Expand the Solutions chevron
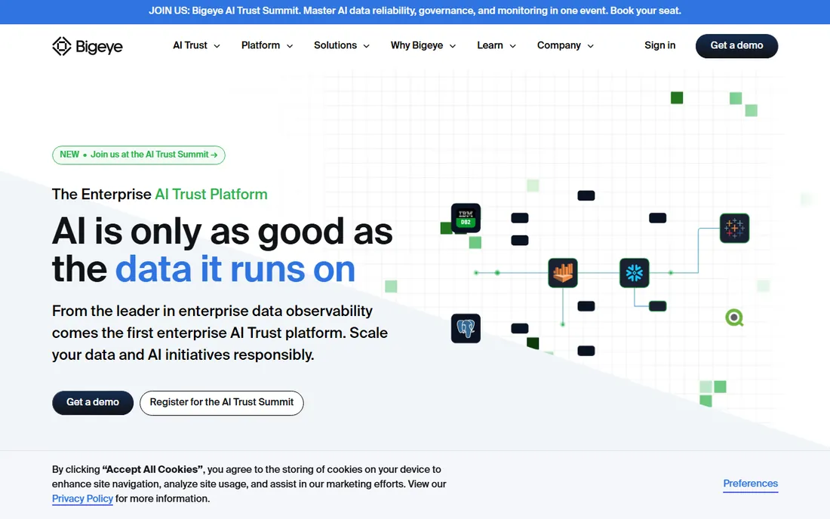830x519 pixels. coord(366,46)
